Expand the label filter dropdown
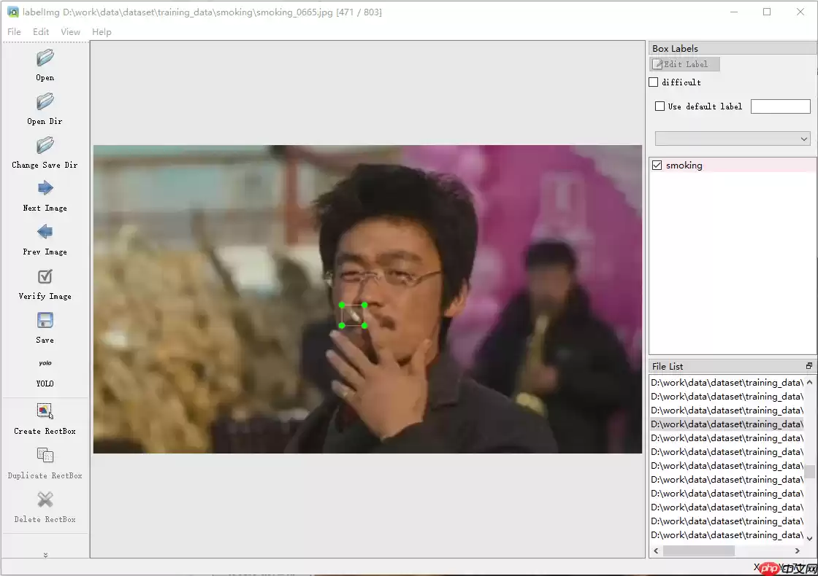 733,139
